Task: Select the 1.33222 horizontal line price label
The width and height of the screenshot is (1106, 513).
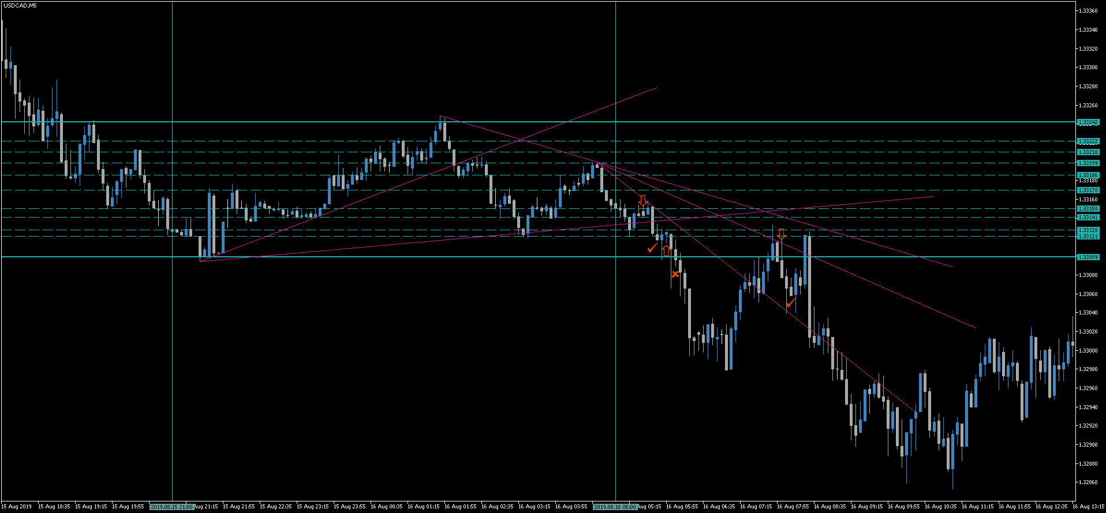Action: click(1089, 141)
